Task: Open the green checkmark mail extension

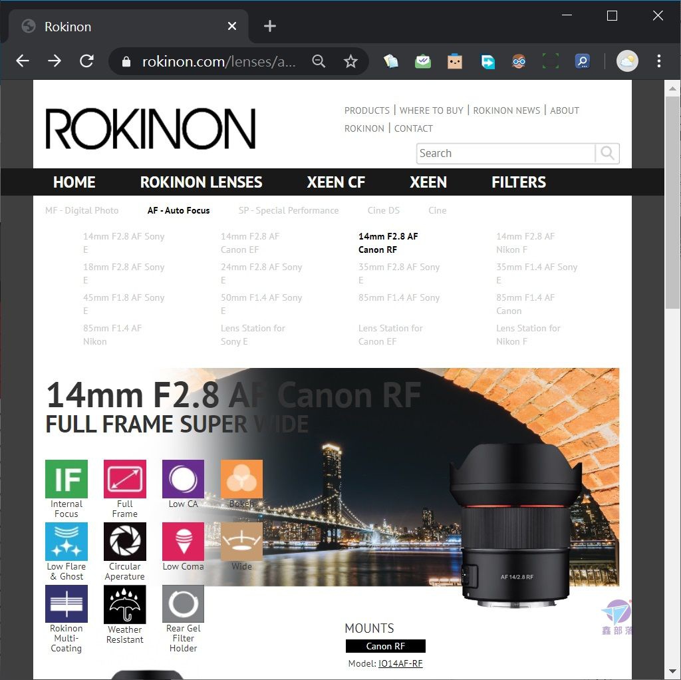Action: [422, 61]
